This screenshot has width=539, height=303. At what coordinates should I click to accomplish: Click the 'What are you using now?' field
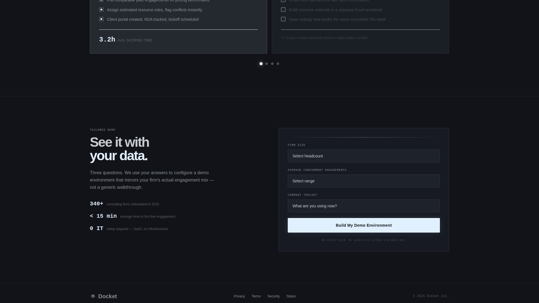(x=364, y=206)
